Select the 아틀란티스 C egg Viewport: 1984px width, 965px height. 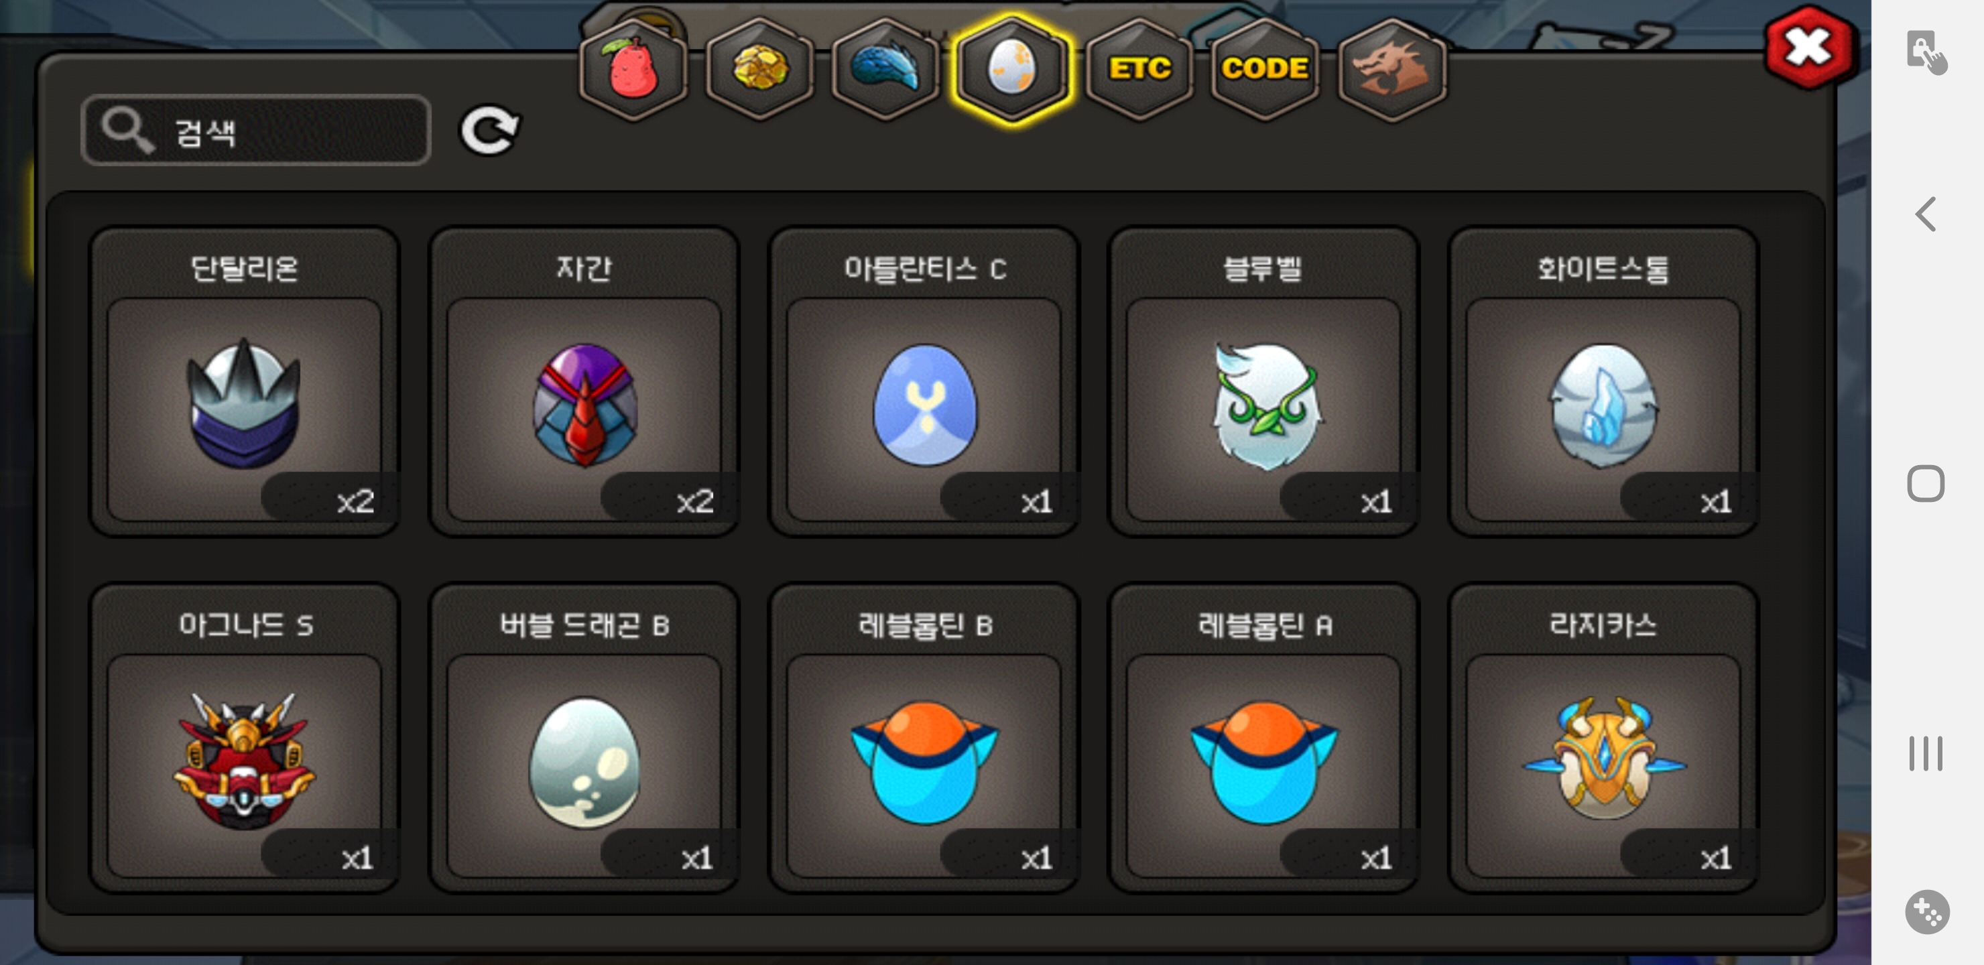pyautogui.click(x=924, y=381)
